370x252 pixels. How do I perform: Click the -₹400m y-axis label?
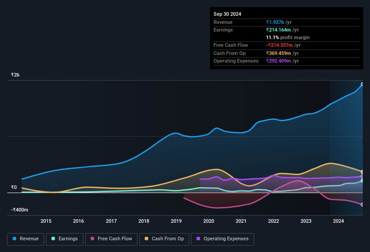tap(19, 210)
